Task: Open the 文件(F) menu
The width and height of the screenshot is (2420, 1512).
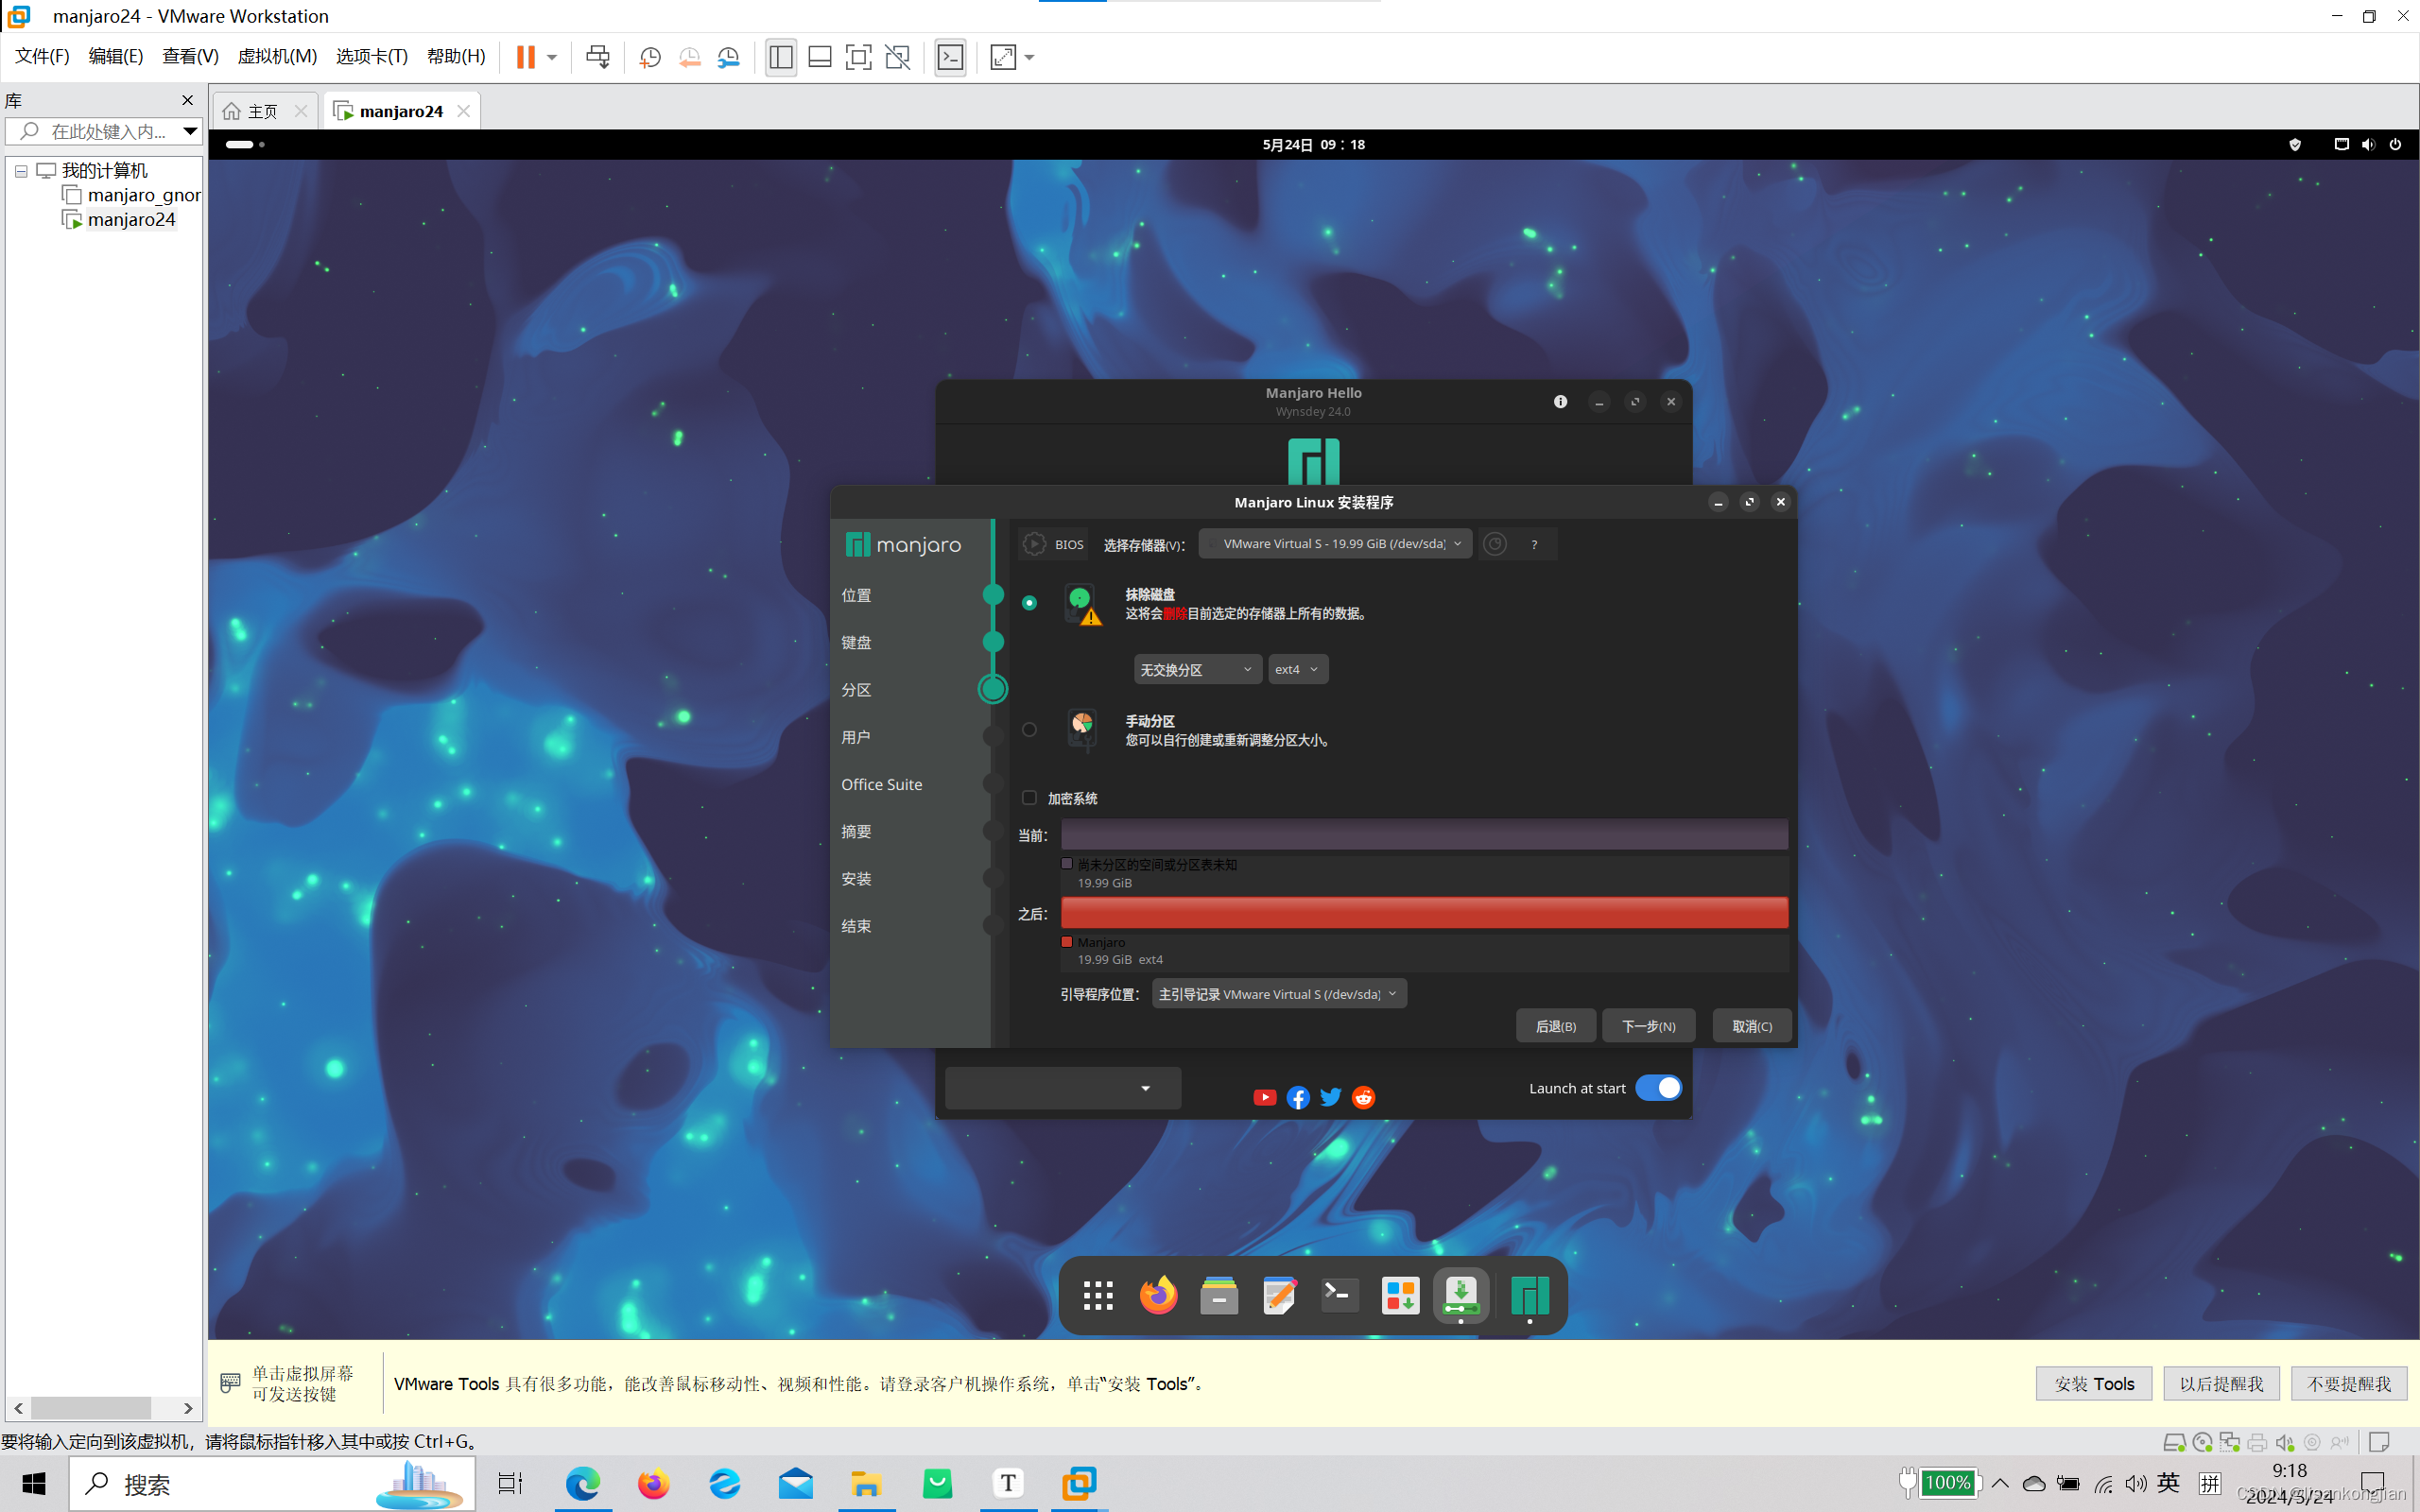Action: (42, 56)
